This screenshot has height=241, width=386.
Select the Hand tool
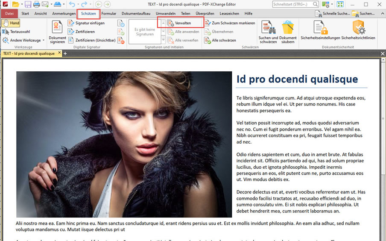(11, 23)
